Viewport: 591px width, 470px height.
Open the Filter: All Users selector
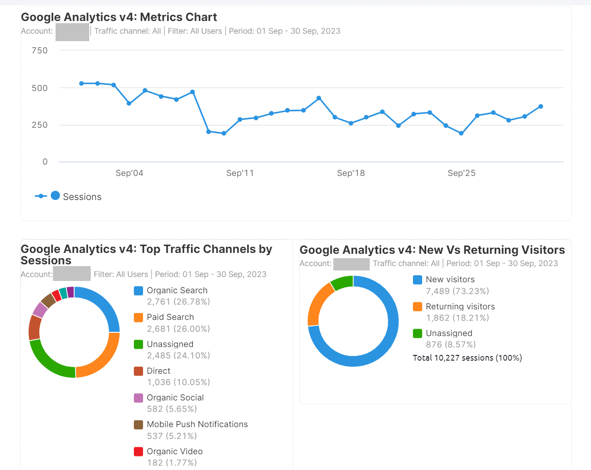[x=195, y=31]
